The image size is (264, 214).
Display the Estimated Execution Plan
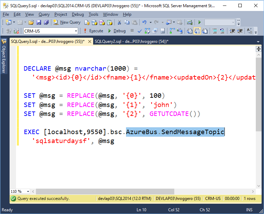tap(147, 31)
